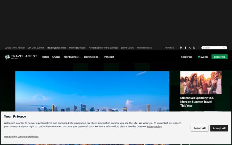Image resolution: width=232 pixels, height=145 pixels.
Task: Open the Transport section
Action: click(x=109, y=57)
